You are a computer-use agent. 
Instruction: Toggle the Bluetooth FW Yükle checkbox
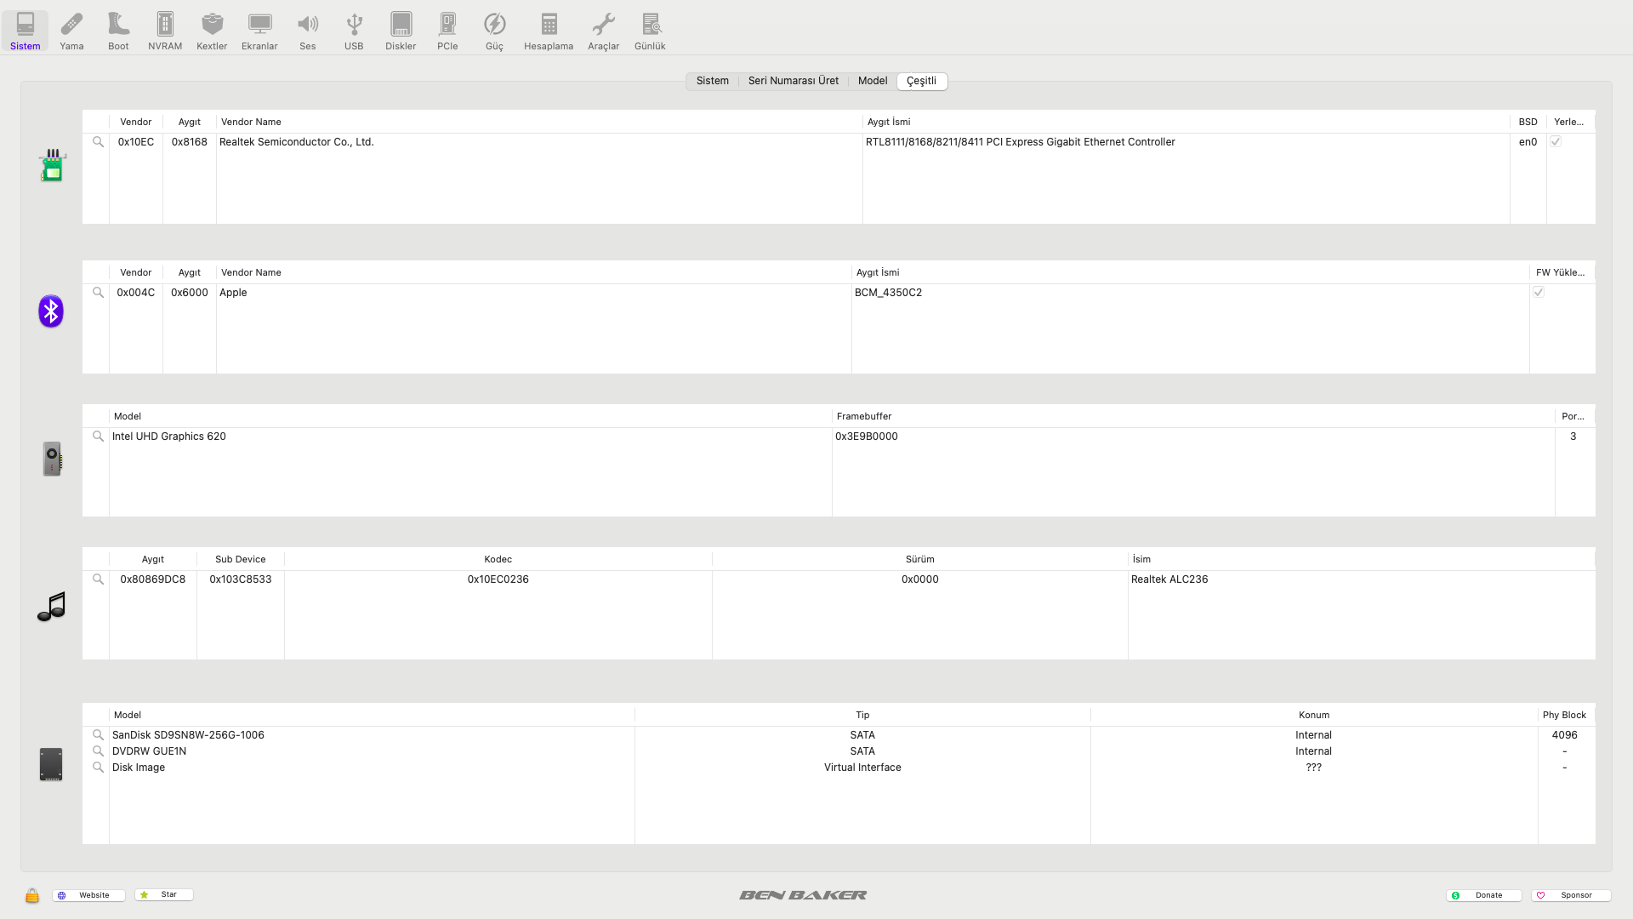(1539, 293)
